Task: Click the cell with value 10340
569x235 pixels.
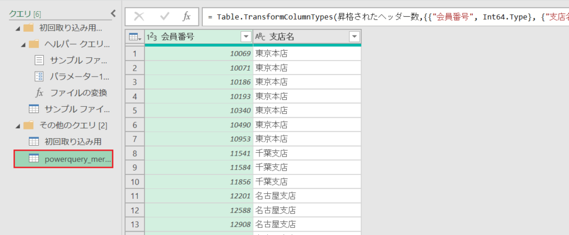Action: 199,111
